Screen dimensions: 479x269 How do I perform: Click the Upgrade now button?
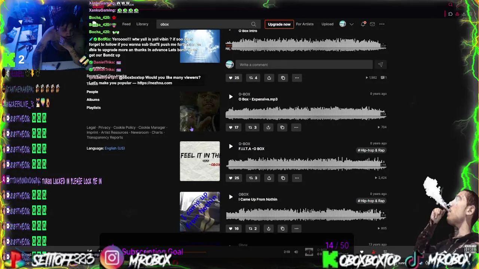(x=279, y=24)
